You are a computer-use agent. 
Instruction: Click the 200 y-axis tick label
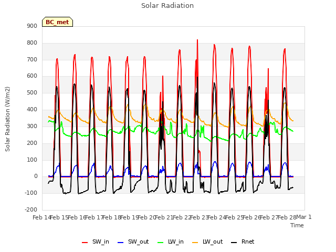[x=32, y=143]
